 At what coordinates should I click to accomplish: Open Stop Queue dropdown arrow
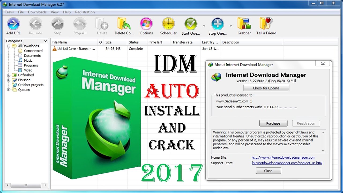click(231, 26)
